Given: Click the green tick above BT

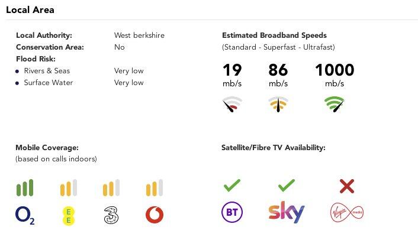Looking at the screenshot, I should (231, 186).
